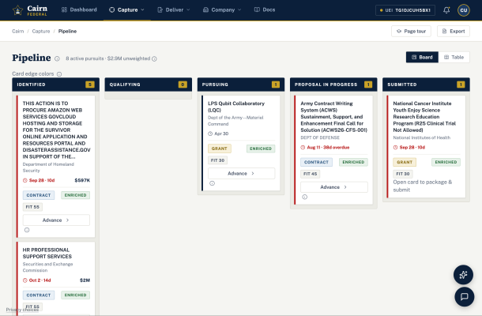Open the CU user avatar menu

tap(464, 10)
